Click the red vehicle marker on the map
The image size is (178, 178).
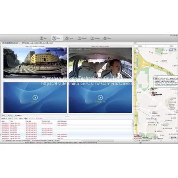[153, 93]
